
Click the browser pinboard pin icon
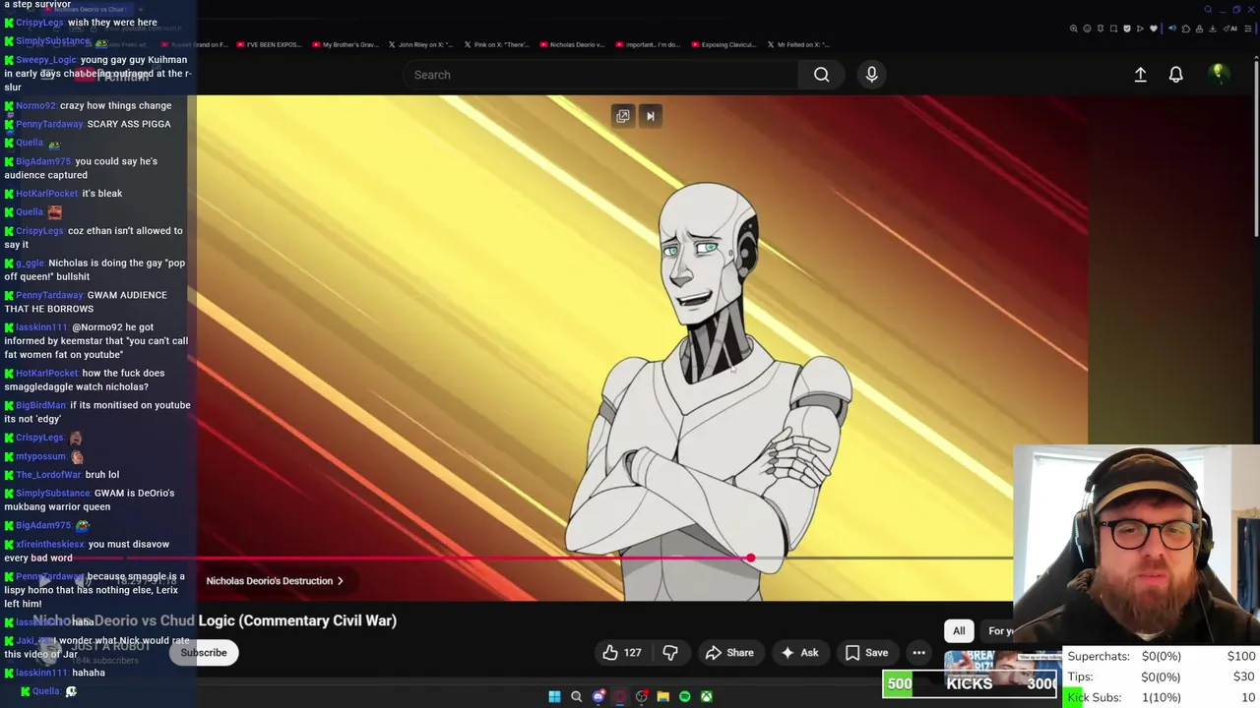pos(1101,29)
